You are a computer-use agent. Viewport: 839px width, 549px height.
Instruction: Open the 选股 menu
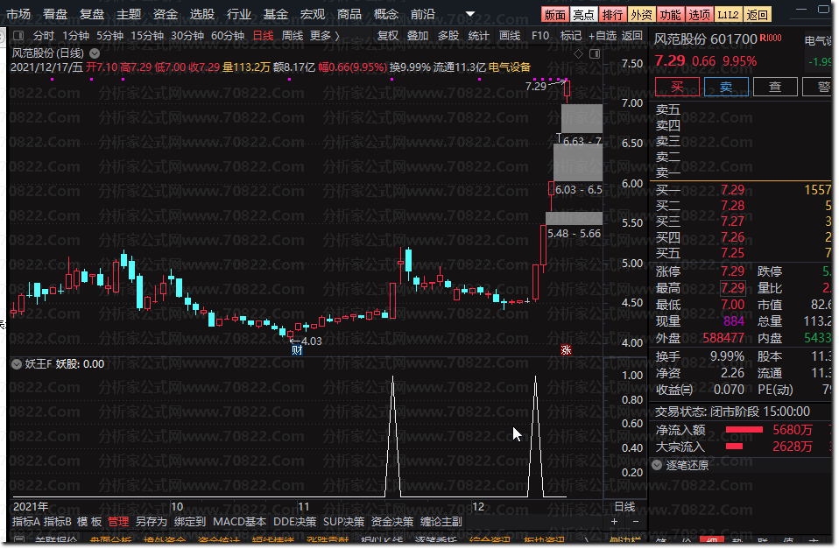click(x=202, y=14)
